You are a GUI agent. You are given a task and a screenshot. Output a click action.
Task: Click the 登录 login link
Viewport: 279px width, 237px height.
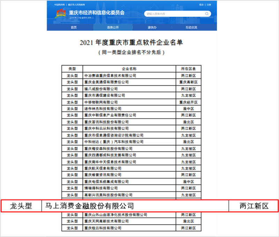tap(201, 5)
